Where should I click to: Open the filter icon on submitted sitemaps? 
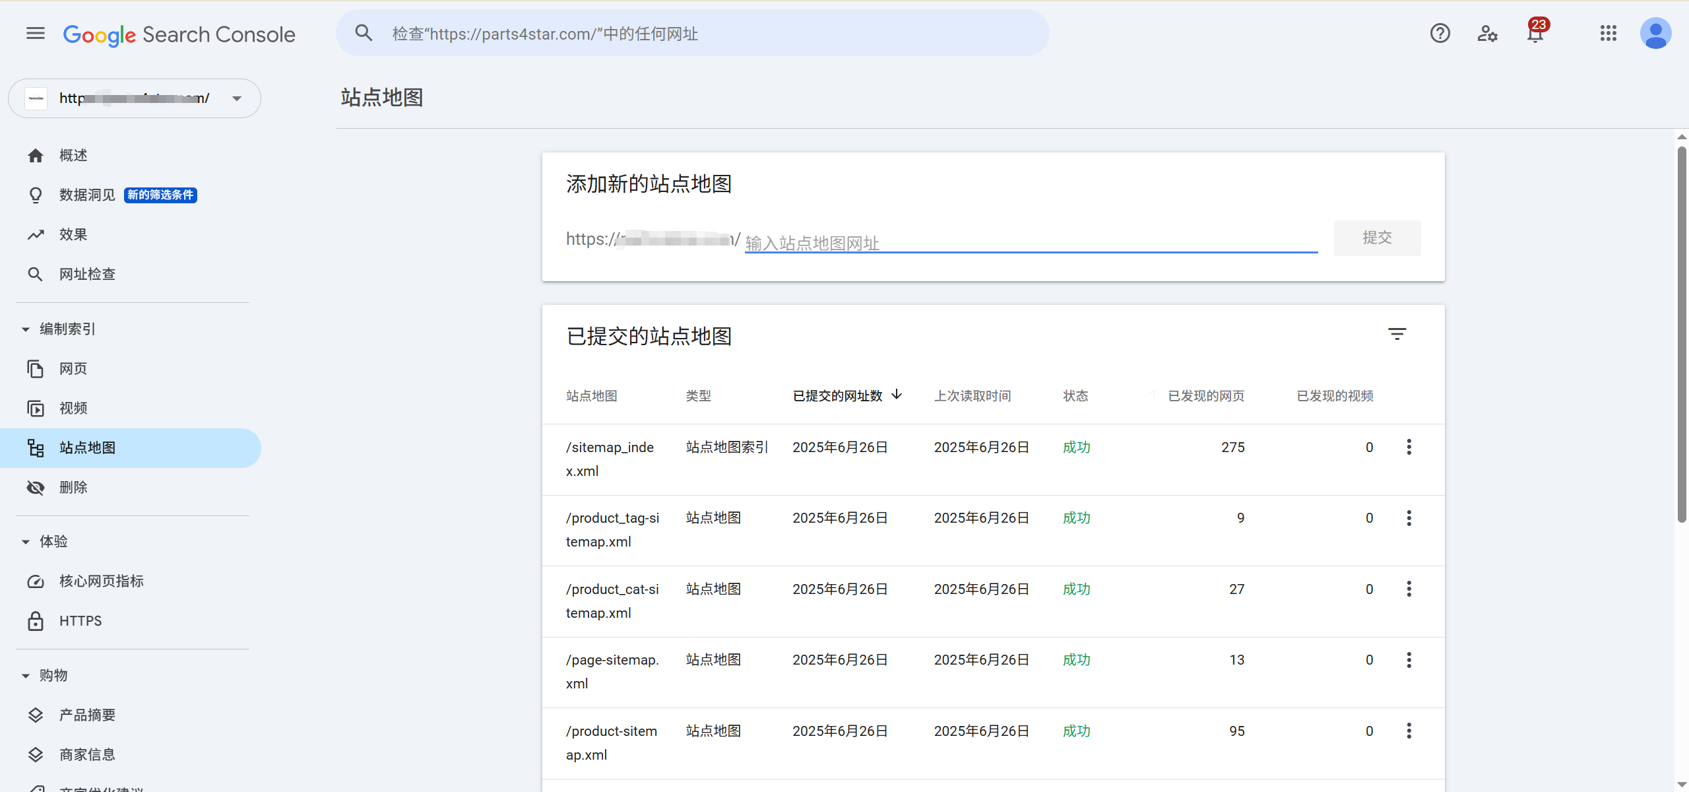point(1398,334)
